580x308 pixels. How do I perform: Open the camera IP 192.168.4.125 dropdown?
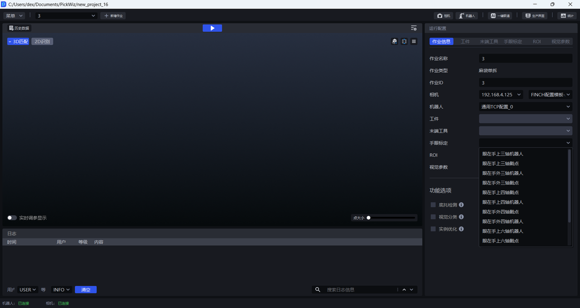502,95
